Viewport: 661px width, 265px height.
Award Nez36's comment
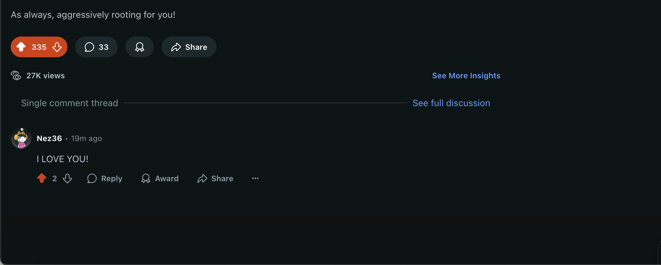(x=160, y=178)
